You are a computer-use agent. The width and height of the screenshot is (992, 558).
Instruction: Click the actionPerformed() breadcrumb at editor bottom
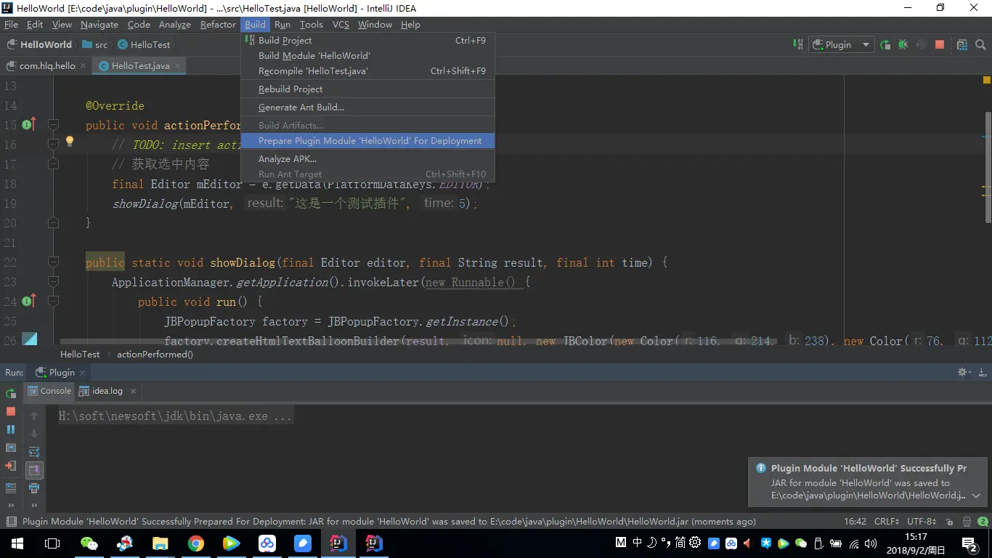(155, 355)
